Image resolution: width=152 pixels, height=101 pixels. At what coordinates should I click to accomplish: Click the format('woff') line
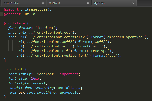point(62,46)
